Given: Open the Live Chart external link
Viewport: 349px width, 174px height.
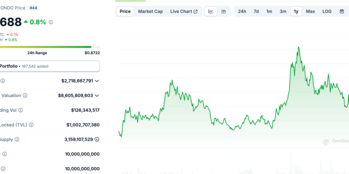Looking at the screenshot, I should [x=184, y=11].
